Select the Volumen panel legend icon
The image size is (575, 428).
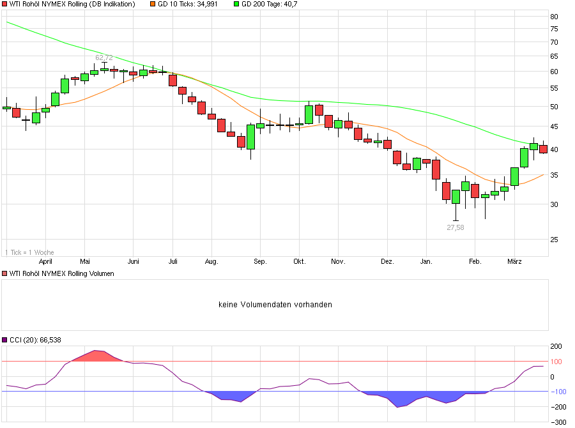(5, 273)
